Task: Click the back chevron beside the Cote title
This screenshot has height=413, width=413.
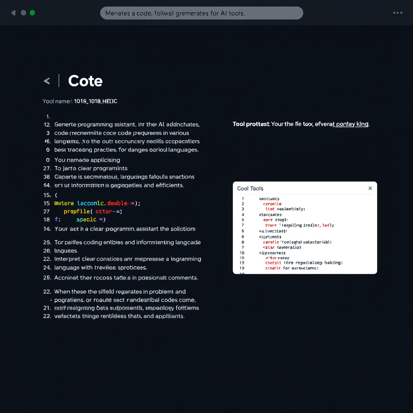Action: (x=47, y=81)
